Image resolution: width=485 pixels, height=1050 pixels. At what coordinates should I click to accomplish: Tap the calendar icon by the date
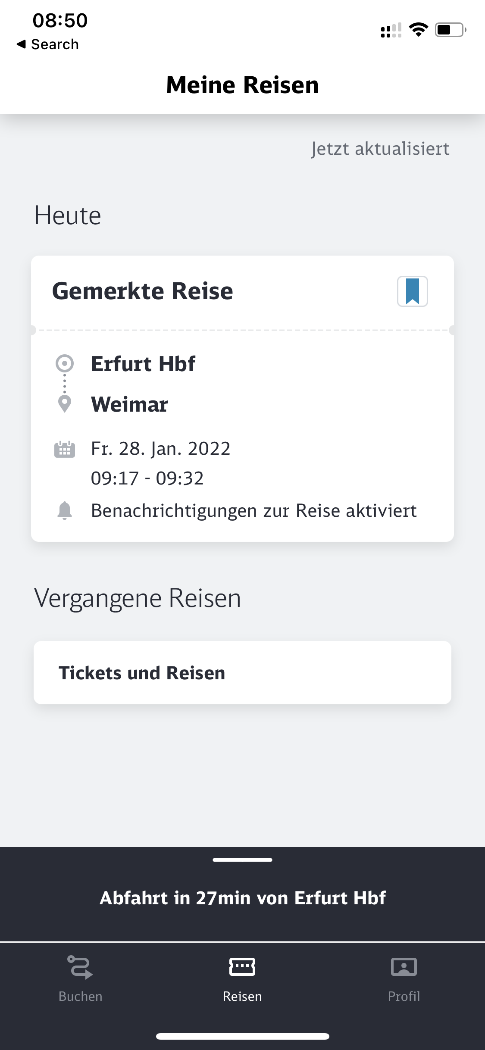point(65,449)
